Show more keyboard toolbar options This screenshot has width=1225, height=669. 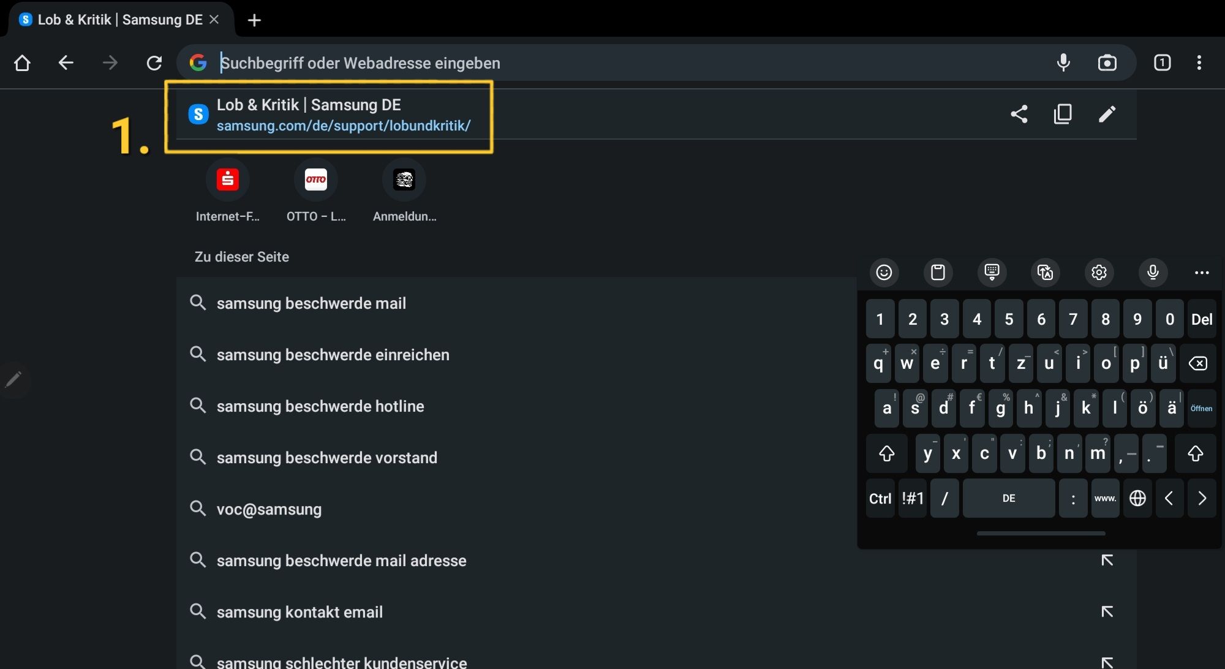(1202, 273)
